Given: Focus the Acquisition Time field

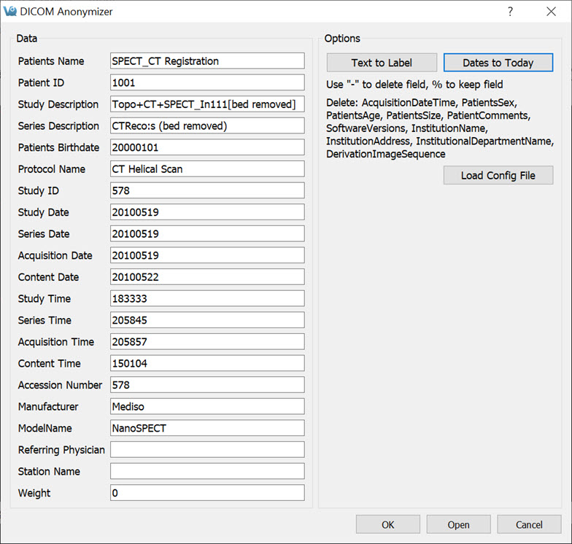Looking at the screenshot, I should [x=207, y=342].
